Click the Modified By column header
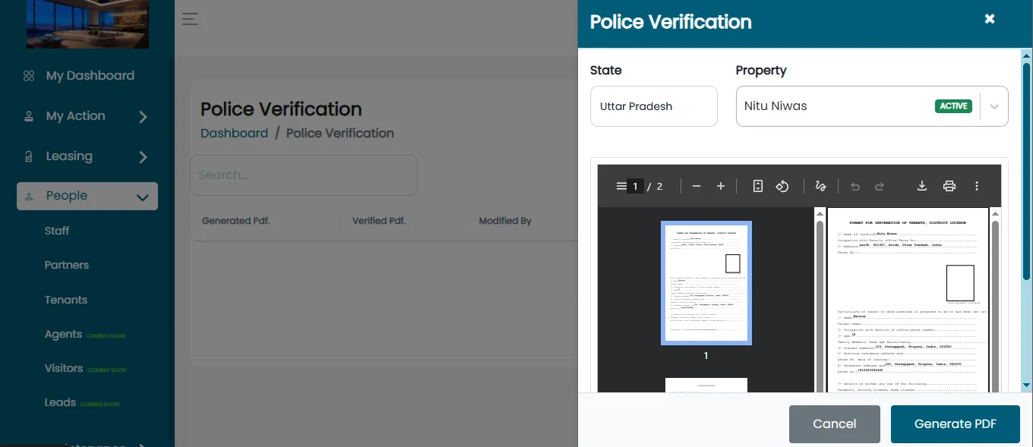Screen dimensions: 1033x447 tap(505, 221)
